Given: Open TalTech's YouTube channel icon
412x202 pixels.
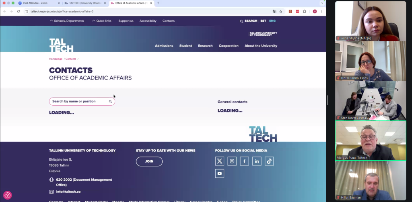Looking at the screenshot, I should pos(219,173).
